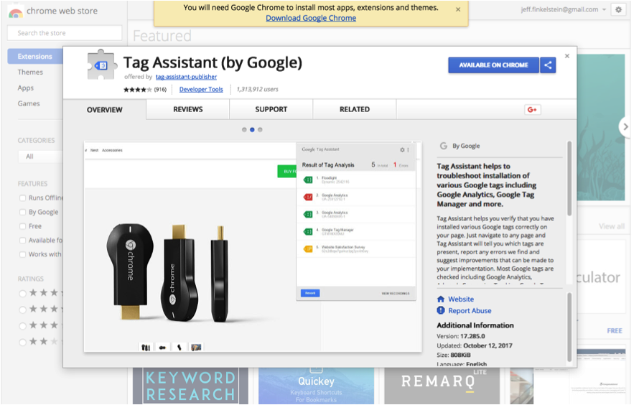Viewport: 639px width, 405px height.
Task: Close the Tag Assistant dialog
Action: click(x=567, y=56)
